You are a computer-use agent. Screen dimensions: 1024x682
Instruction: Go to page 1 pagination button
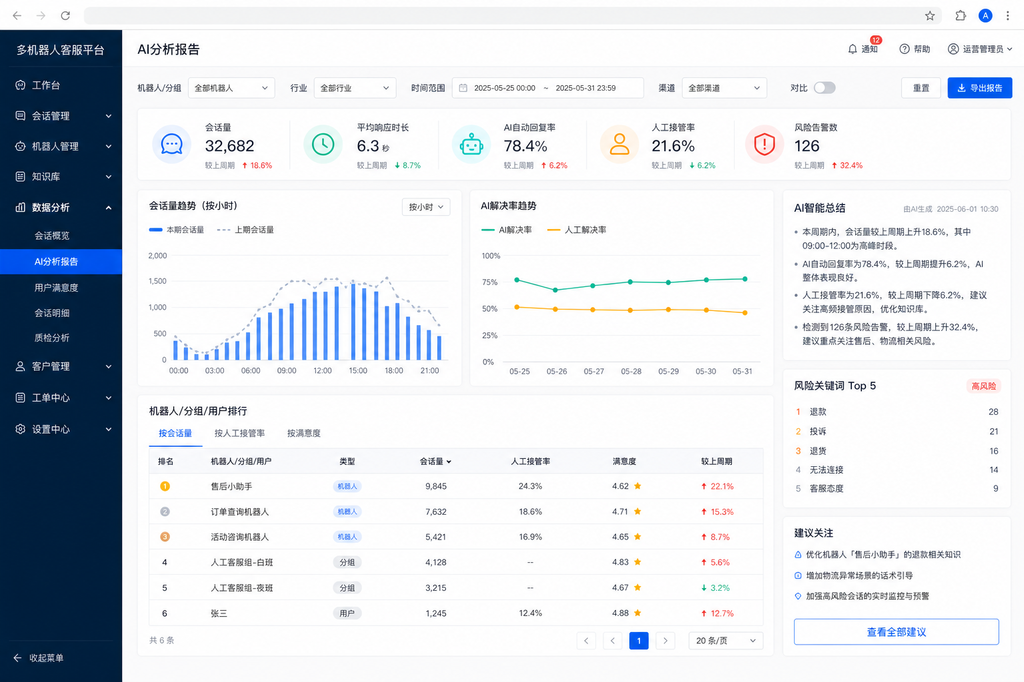(x=639, y=641)
